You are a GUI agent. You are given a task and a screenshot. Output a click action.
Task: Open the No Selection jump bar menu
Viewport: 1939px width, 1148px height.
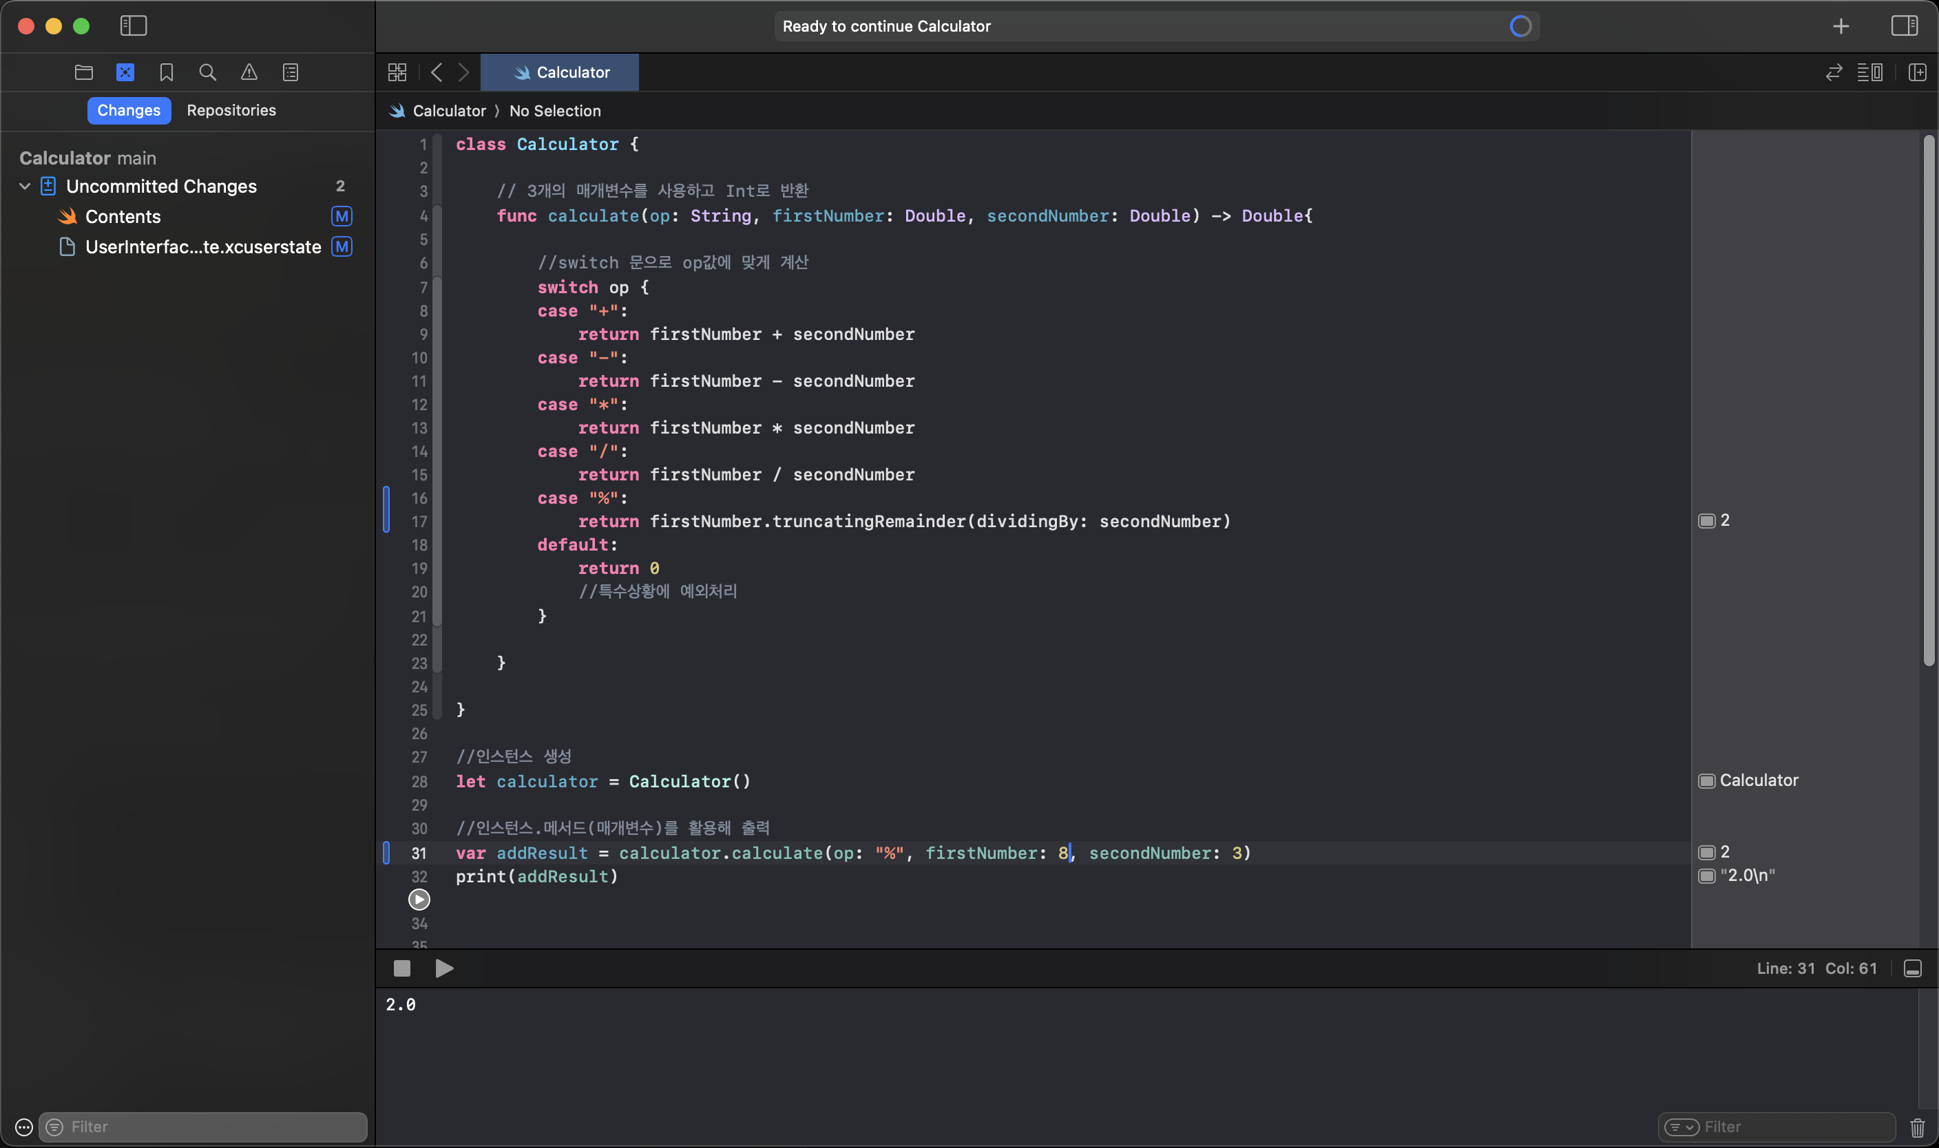555,111
